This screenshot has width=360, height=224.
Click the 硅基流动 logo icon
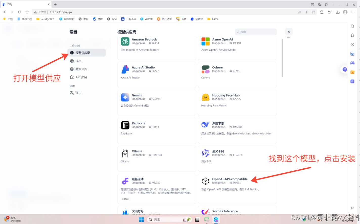[x=125, y=181]
